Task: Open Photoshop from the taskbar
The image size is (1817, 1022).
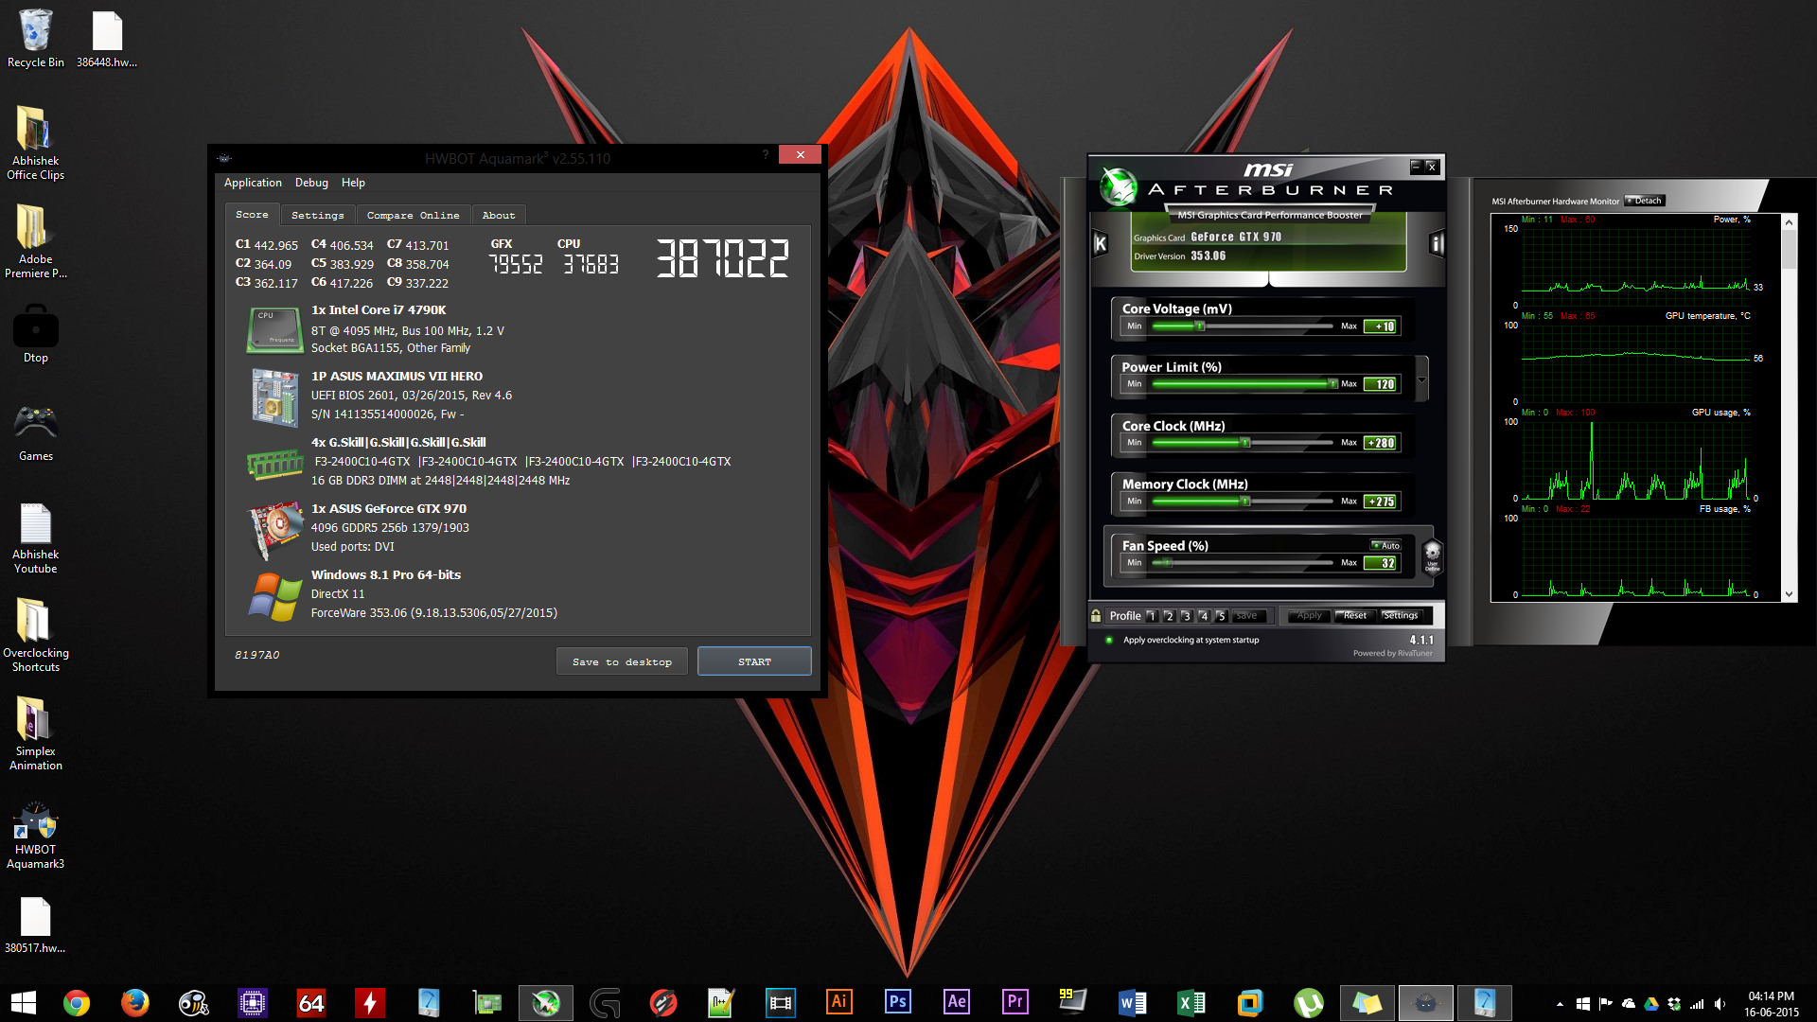Action: coord(897,1002)
